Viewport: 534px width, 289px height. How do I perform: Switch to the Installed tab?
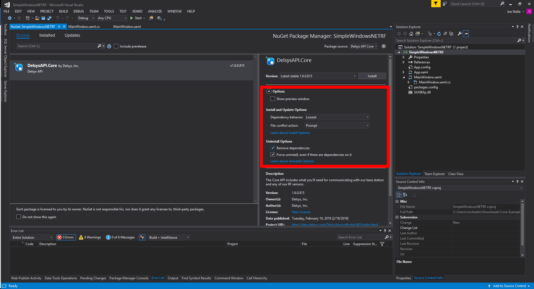coord(47,35)
